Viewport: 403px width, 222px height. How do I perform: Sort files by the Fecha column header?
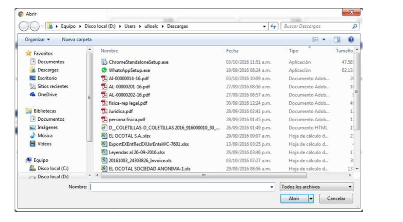coord(232,51)
